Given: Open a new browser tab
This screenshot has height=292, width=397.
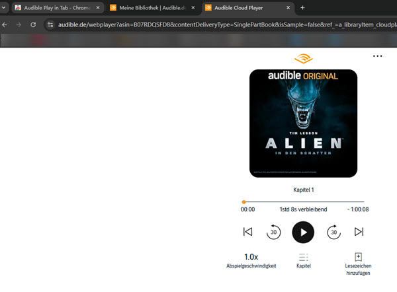Looking at the screenshot, I should pos(302,8).
